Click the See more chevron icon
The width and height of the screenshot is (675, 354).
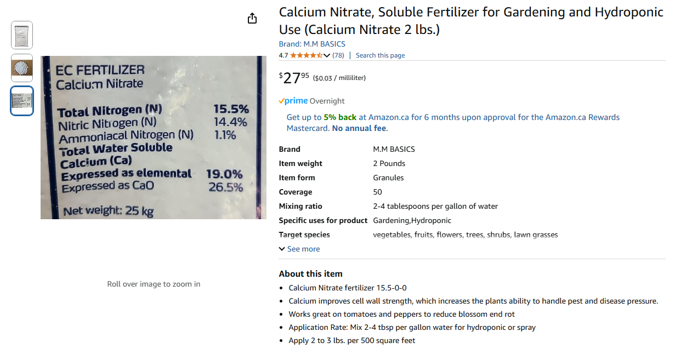click(282, 249)
